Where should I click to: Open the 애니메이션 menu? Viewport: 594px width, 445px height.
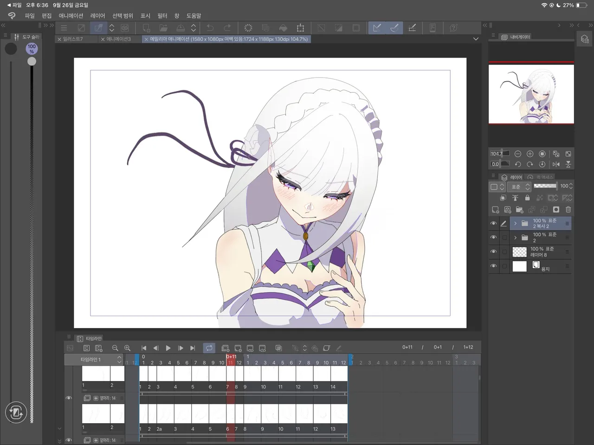coord(71,16)
